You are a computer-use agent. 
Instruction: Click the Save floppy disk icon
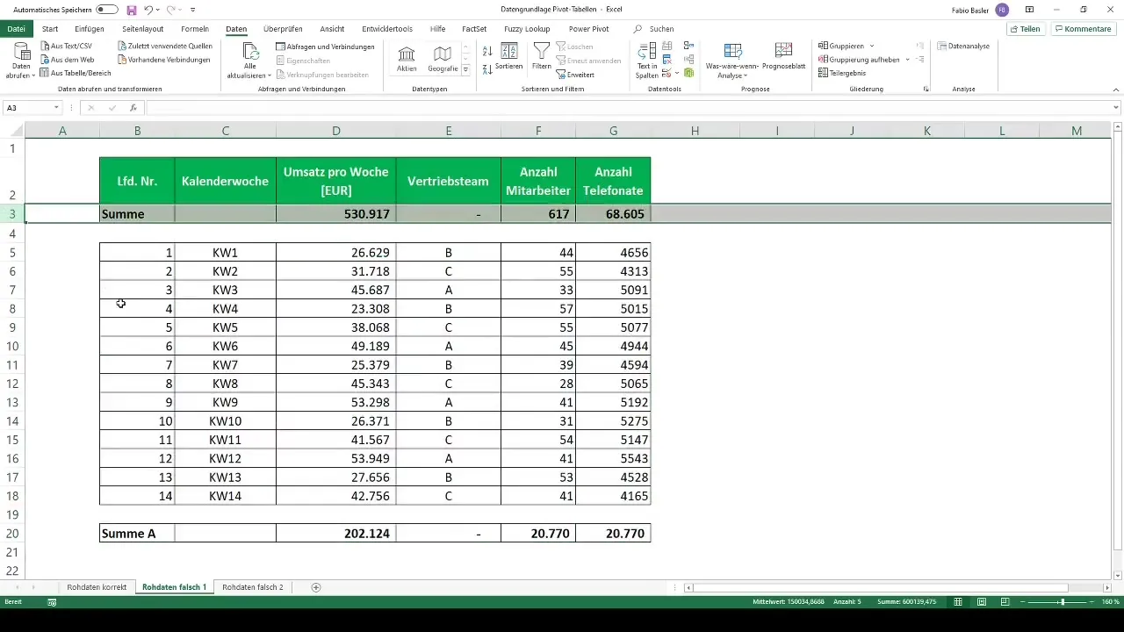click(x=132, y=10)
